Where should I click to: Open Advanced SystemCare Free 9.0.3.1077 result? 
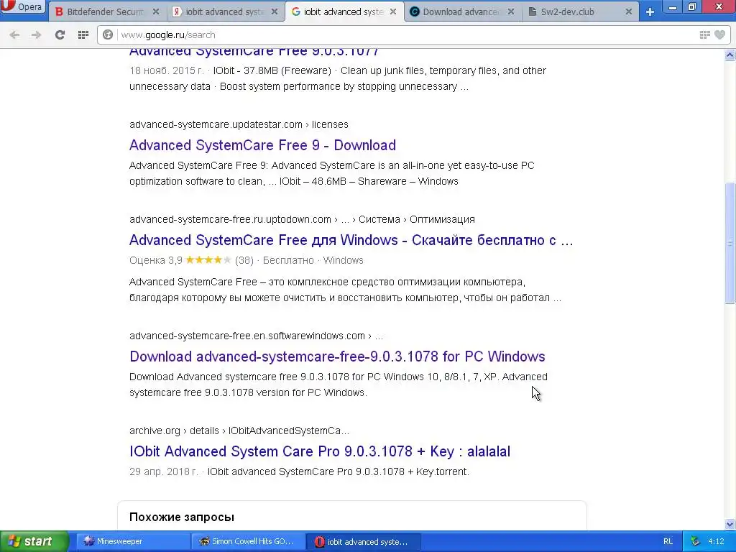[254, 52]
